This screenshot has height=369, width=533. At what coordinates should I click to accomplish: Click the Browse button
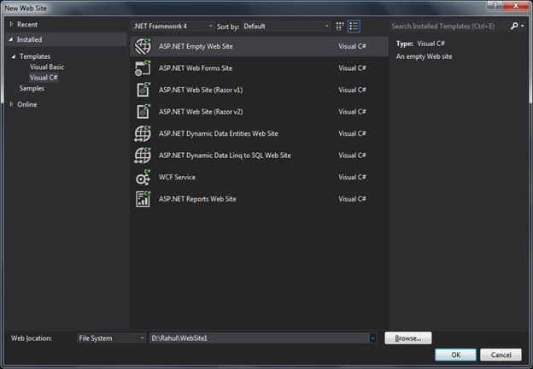click(408, 338)
